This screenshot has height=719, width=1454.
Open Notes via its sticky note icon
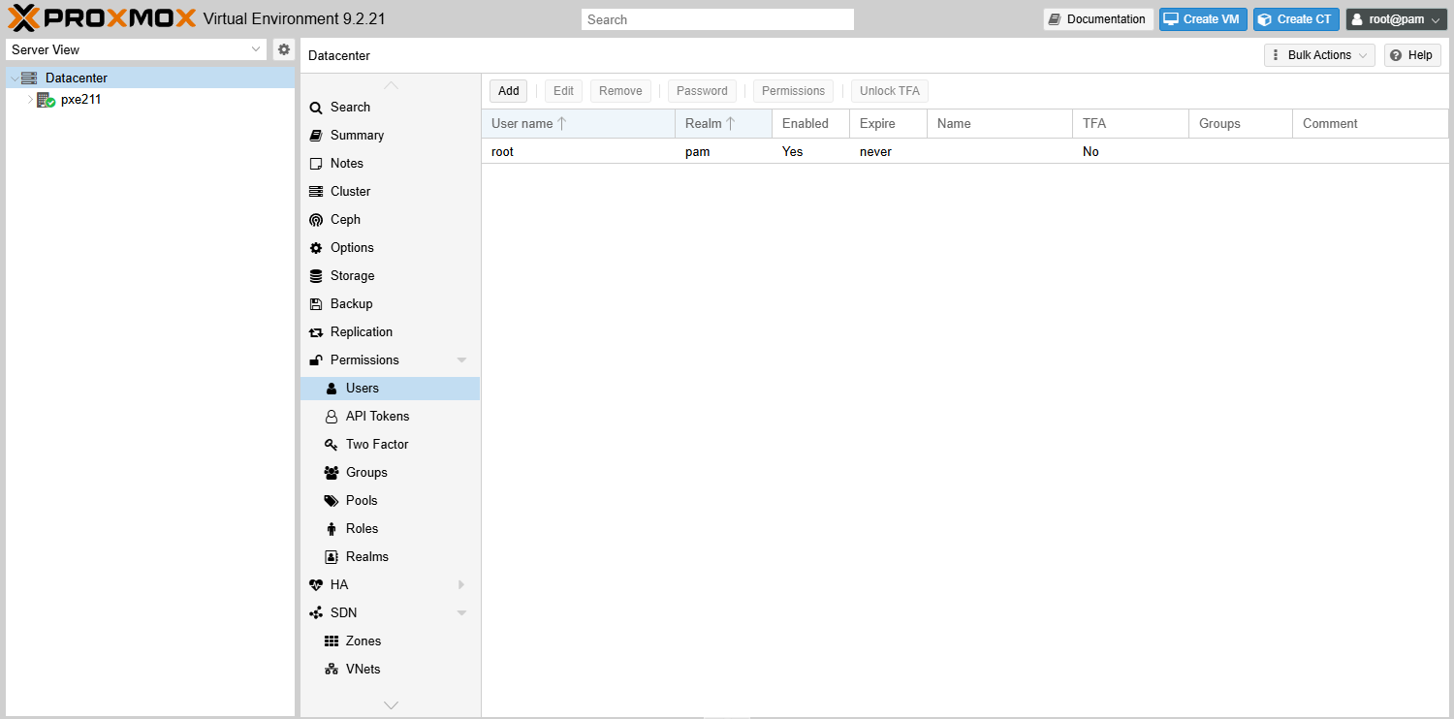click(316, 164)
